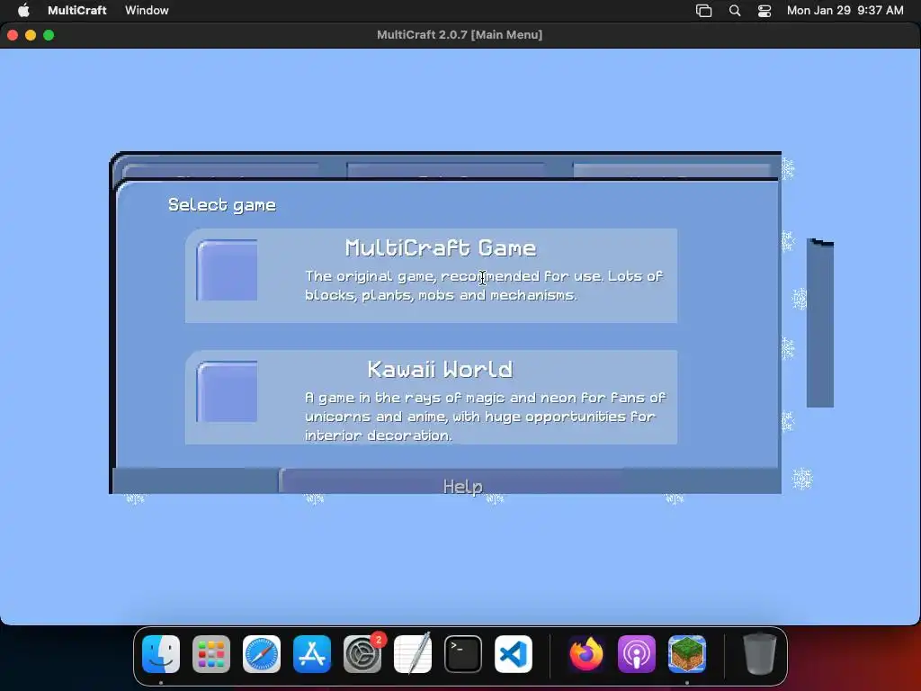Click the Kawaii World thumbnail image
Screen dimensions: 921x691
(x=227, y=392)
